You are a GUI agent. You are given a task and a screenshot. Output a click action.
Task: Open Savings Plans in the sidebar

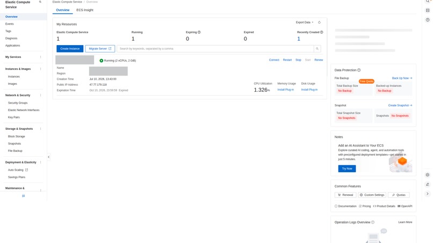click(x=17, y=177)
